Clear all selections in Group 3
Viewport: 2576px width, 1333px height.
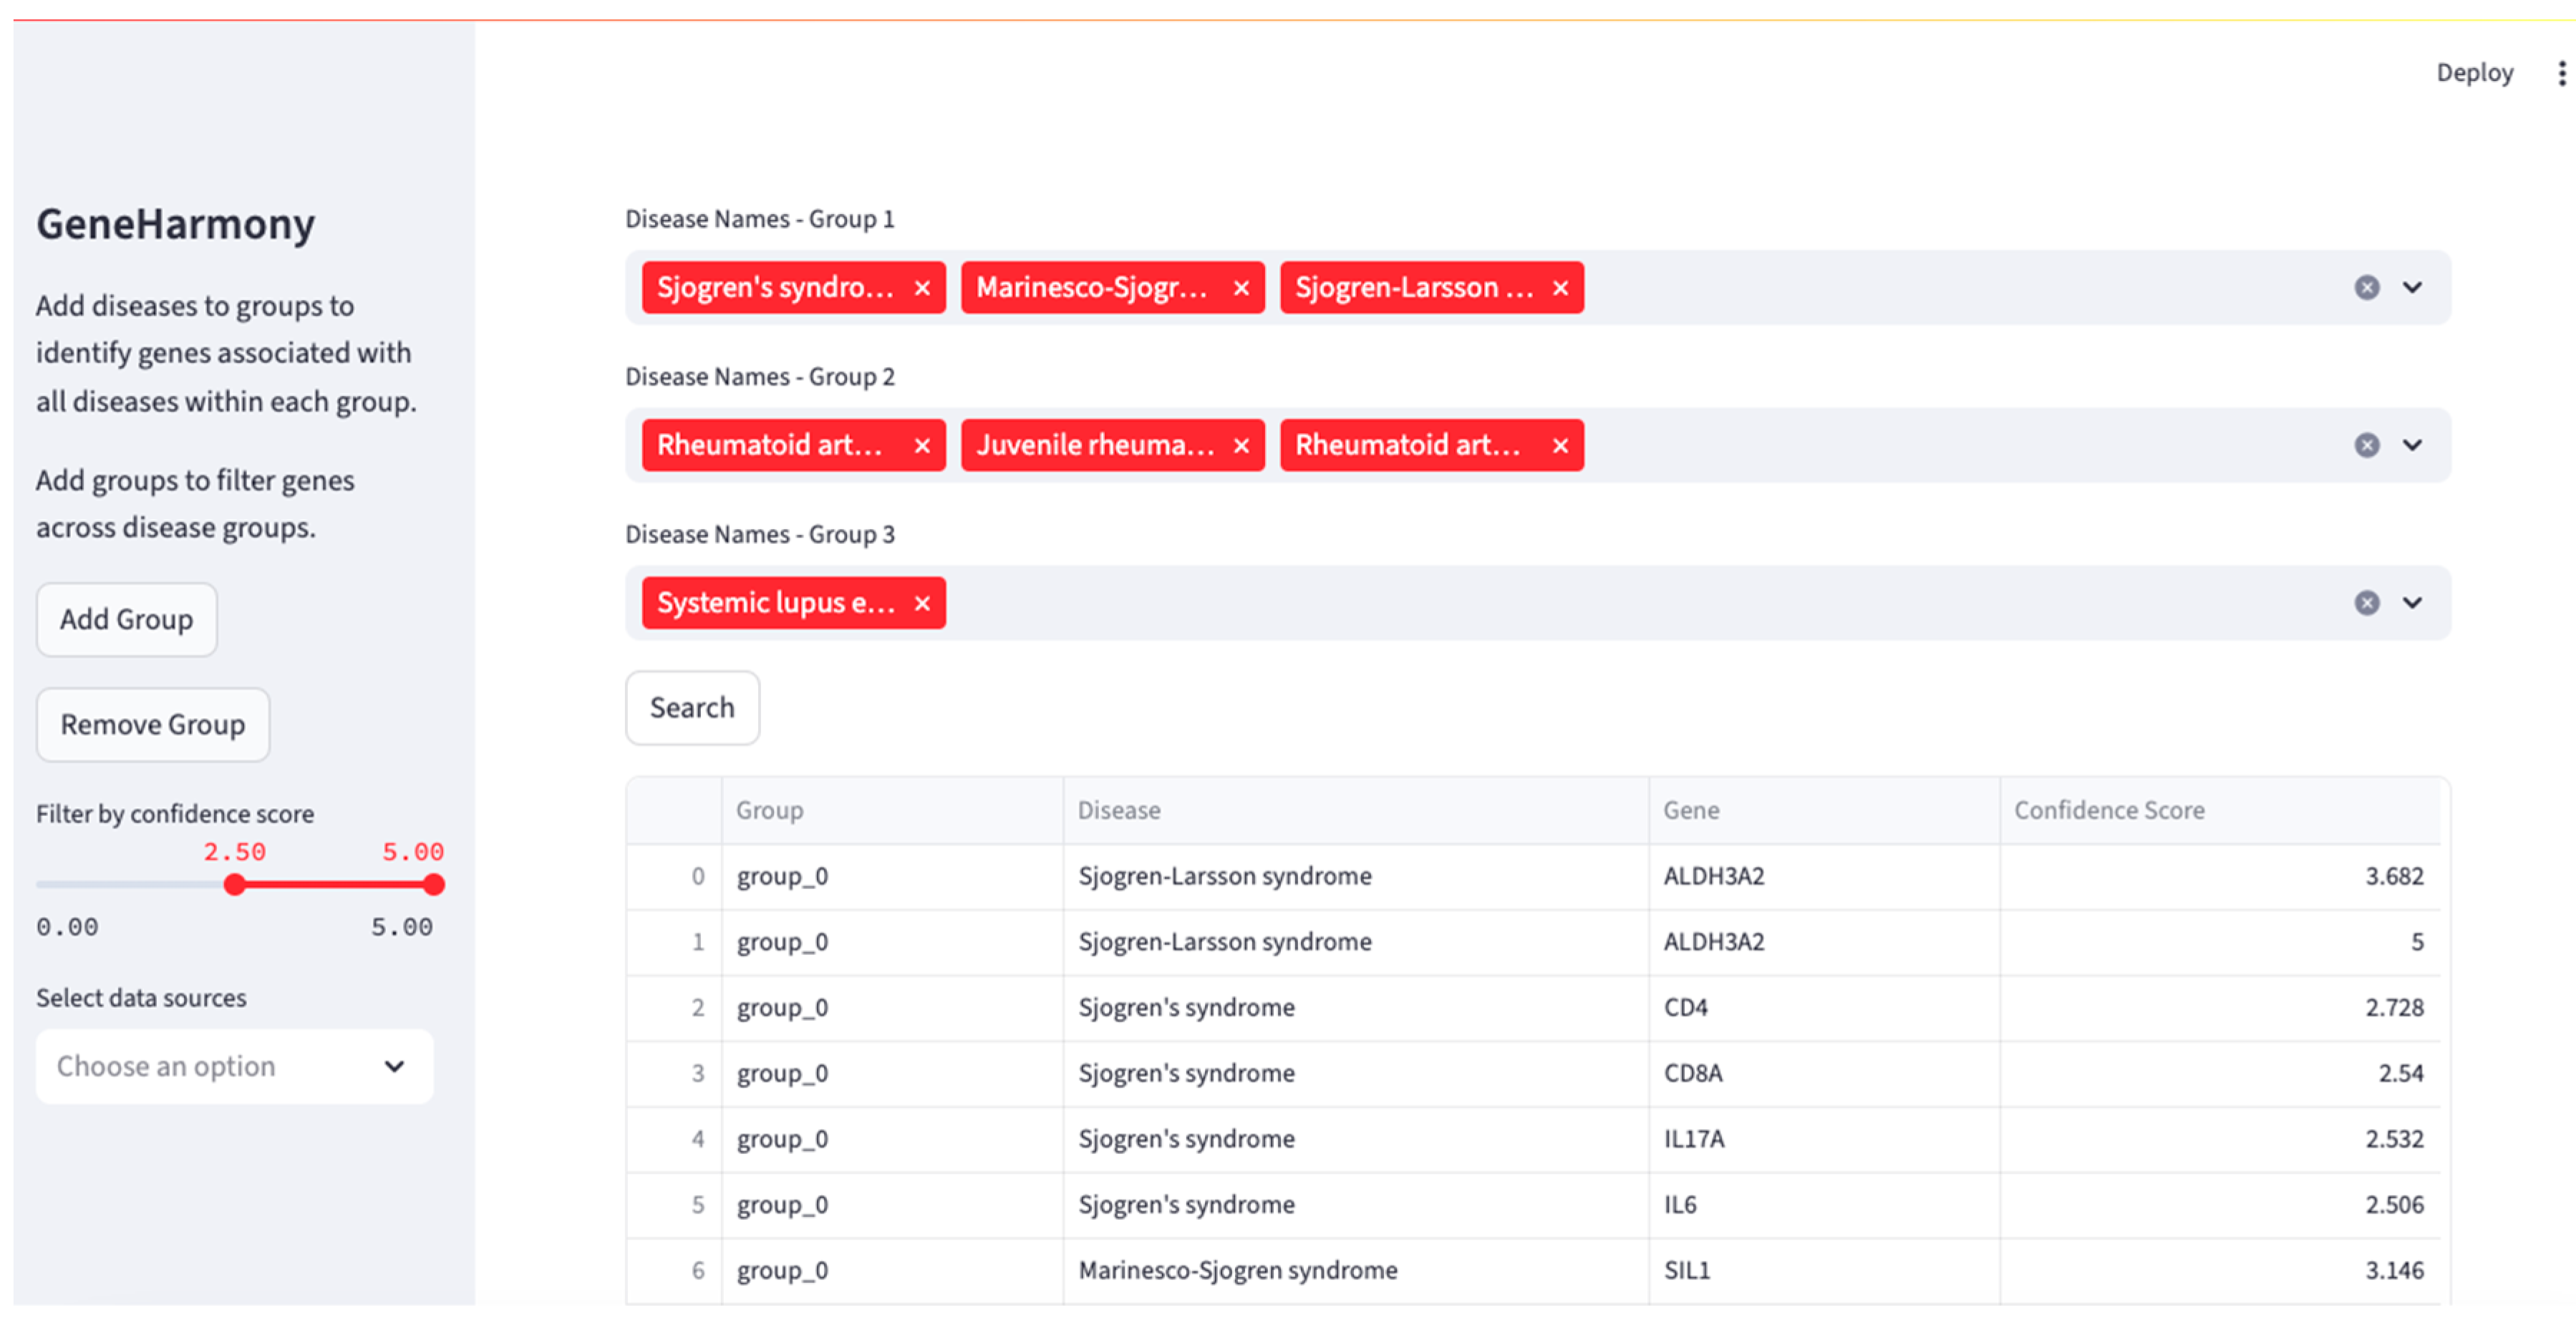[x=2366, y=603]
